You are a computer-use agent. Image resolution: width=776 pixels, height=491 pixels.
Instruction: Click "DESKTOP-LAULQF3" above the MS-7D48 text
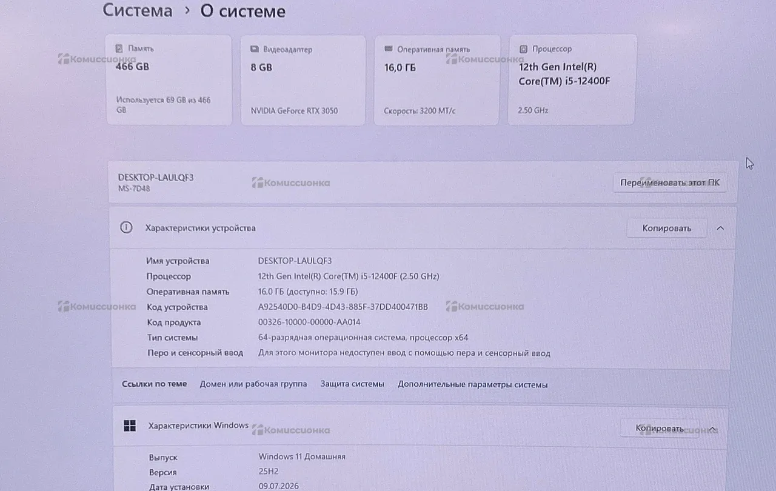(x=156, y=178)
